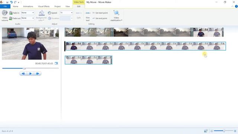Click the video preview monitor
238x134 pixels.
tap(30, 44)
